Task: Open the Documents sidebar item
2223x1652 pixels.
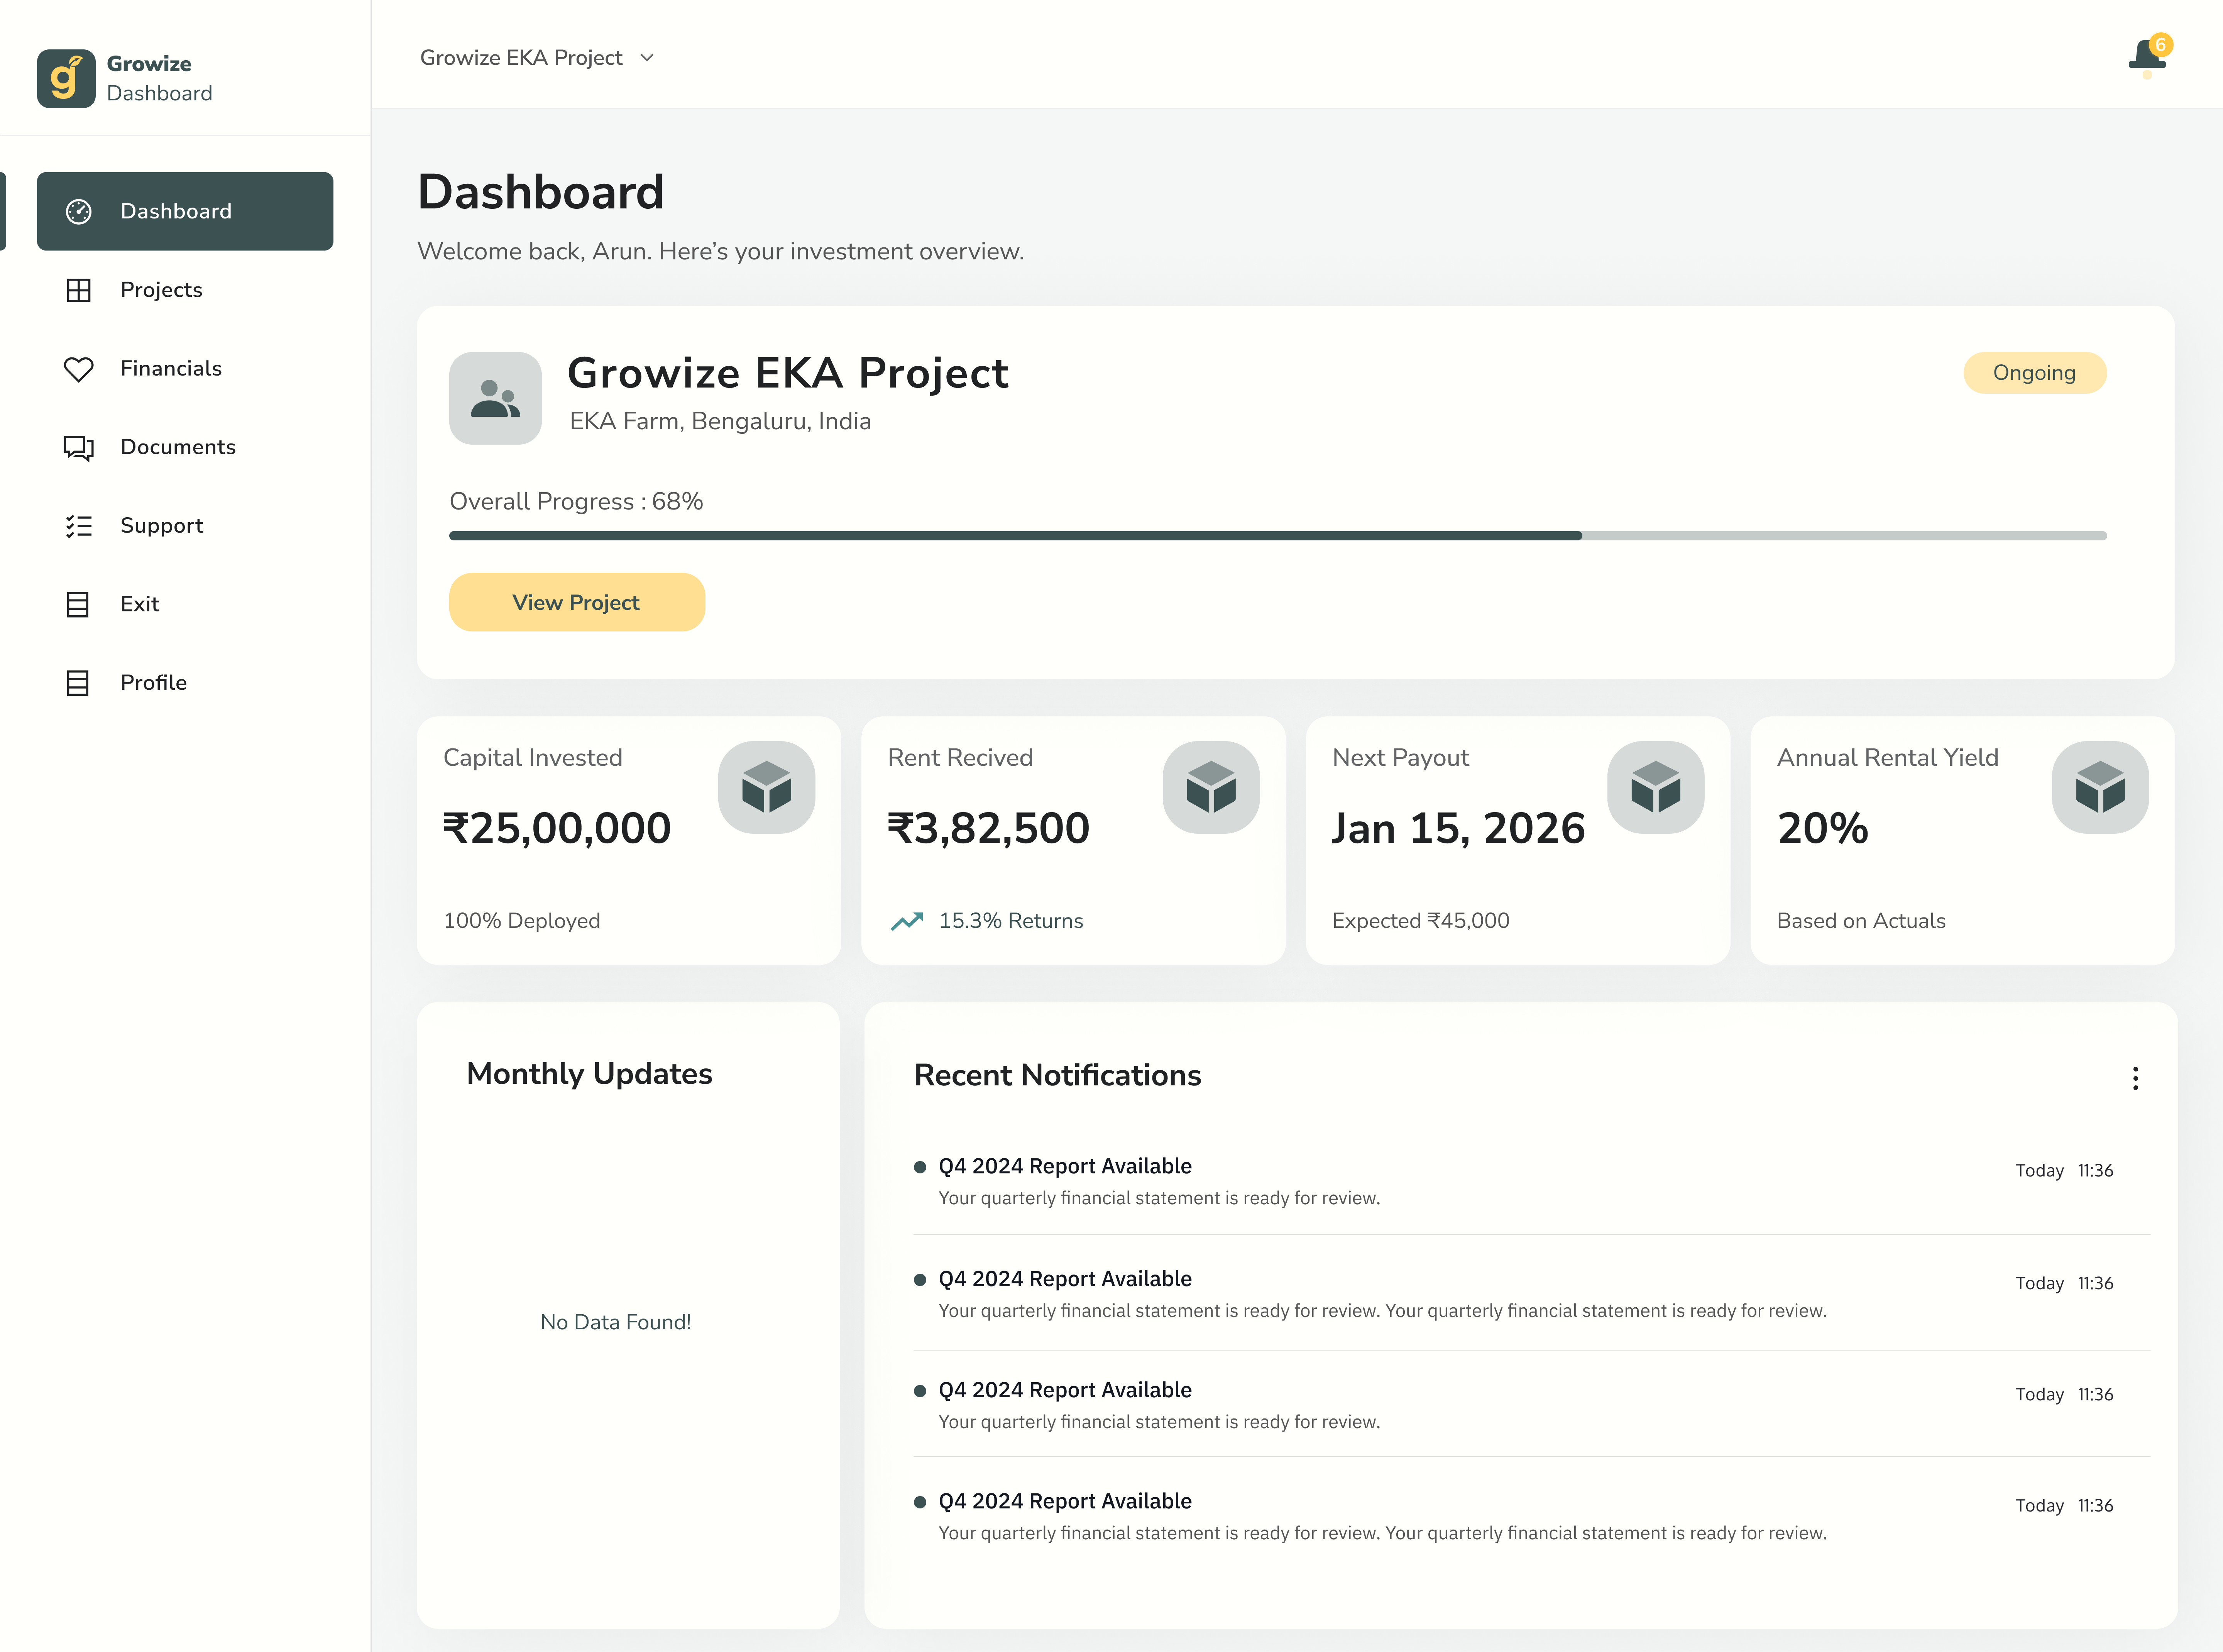Action: [177, 447]
